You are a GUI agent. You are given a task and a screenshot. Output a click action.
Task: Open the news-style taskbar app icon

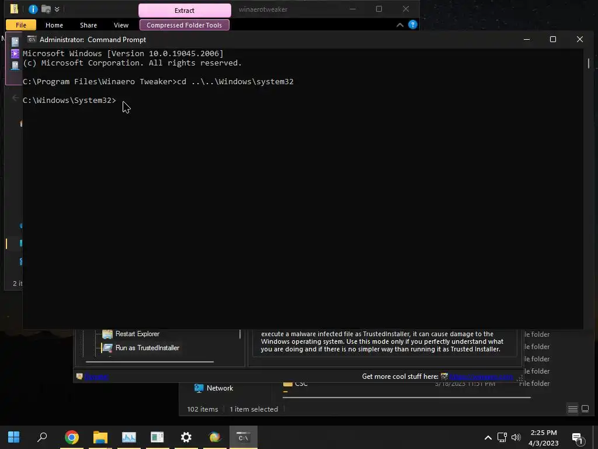click(157, 437)
